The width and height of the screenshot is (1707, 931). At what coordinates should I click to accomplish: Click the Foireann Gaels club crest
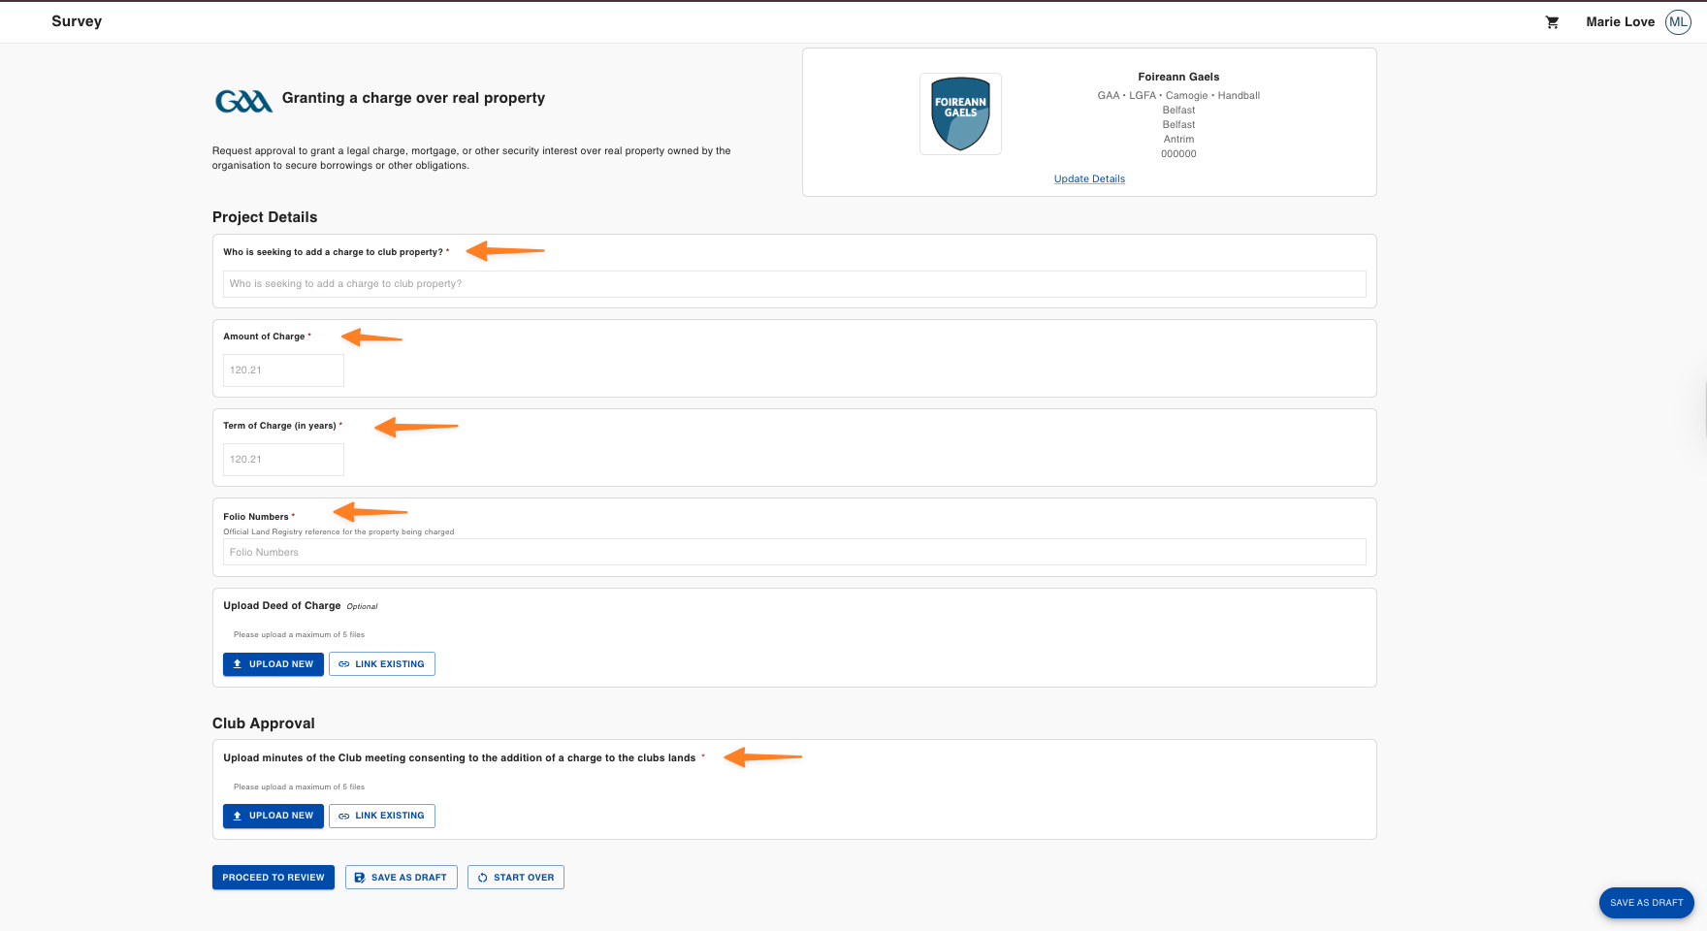(960, 113)
